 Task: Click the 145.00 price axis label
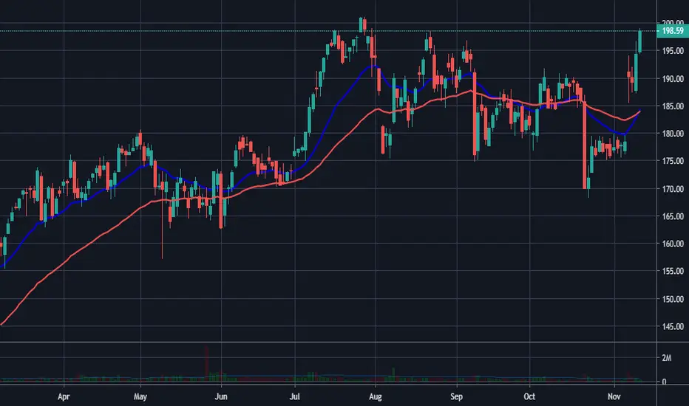point(673,326)
